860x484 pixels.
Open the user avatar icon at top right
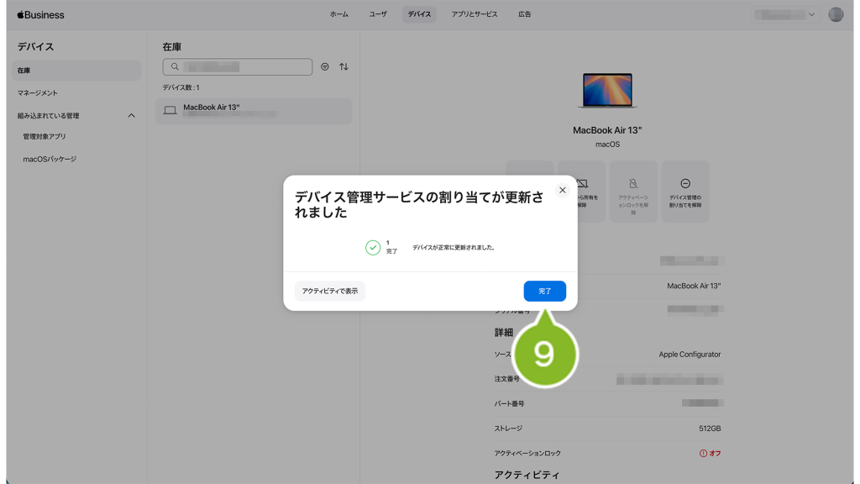coord(835,14)
